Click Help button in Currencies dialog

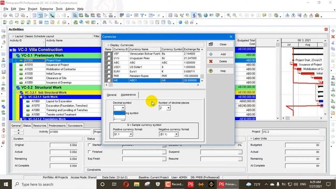(x=220, y=71)
